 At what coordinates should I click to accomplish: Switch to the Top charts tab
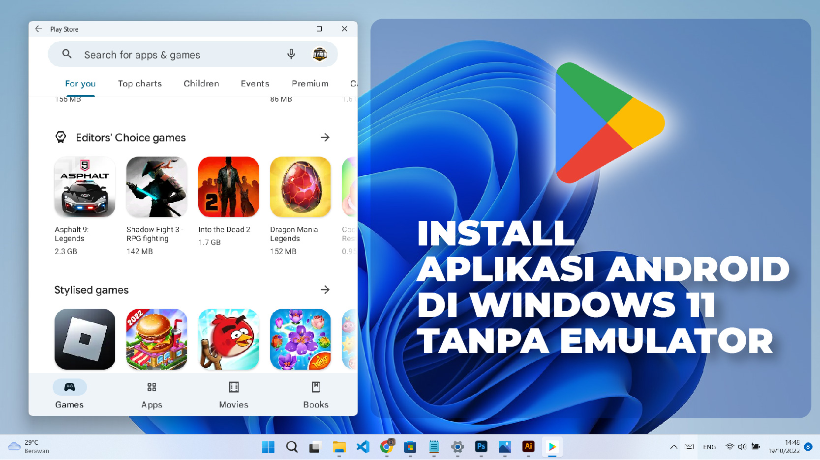[140, 83]
